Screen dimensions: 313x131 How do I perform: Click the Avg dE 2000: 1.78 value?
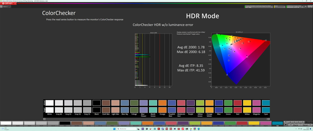(191, 47)
